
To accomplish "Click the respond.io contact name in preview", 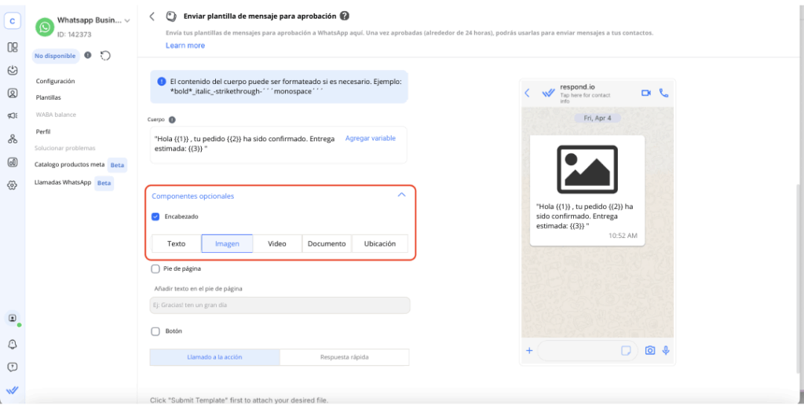I will tap(577, 86).
